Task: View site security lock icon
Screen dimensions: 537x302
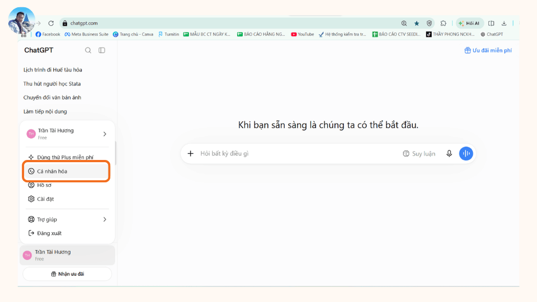Action: [65, 23]
